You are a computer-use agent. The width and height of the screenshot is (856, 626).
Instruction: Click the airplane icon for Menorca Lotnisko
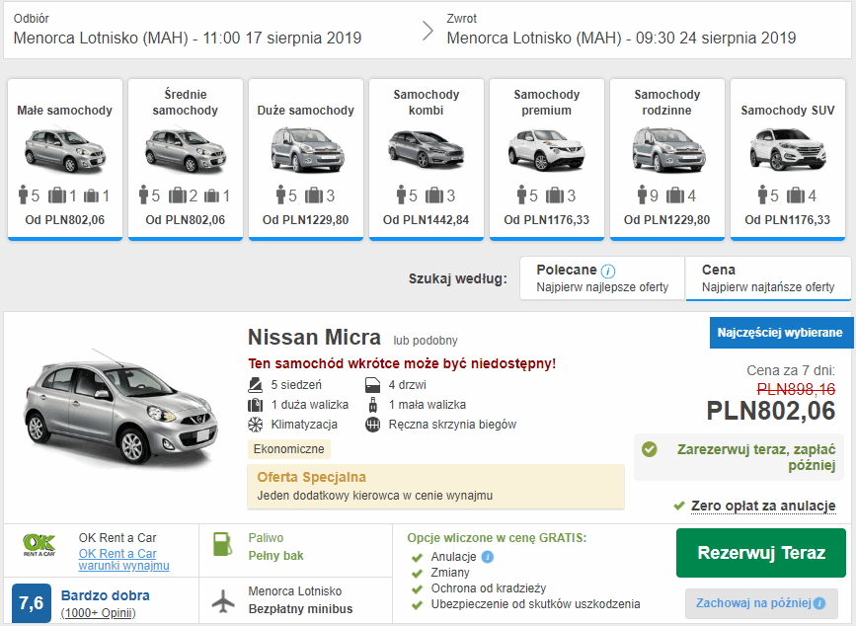[223, 601]
